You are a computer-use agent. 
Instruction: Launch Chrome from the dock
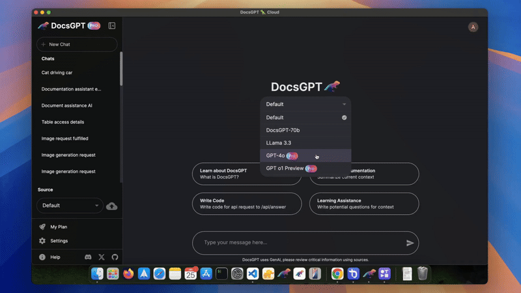coord(337,273)
